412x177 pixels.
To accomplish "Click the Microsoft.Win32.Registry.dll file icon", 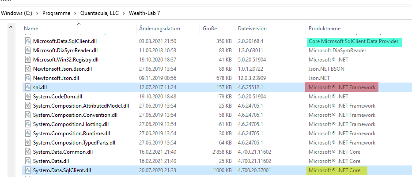I will [x=28, y=60].
